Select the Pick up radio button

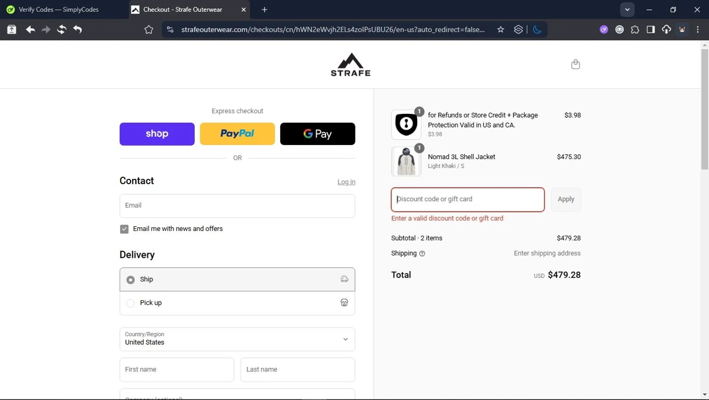(x=130, y=303)
